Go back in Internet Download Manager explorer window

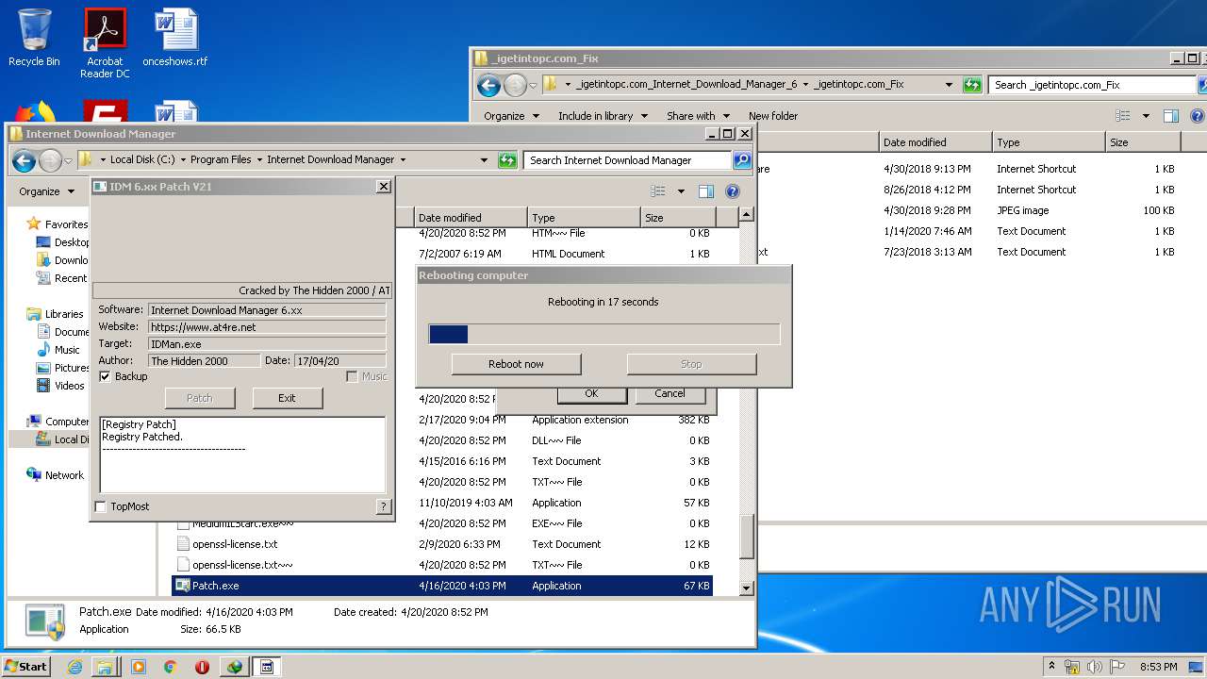pos(24,160)
